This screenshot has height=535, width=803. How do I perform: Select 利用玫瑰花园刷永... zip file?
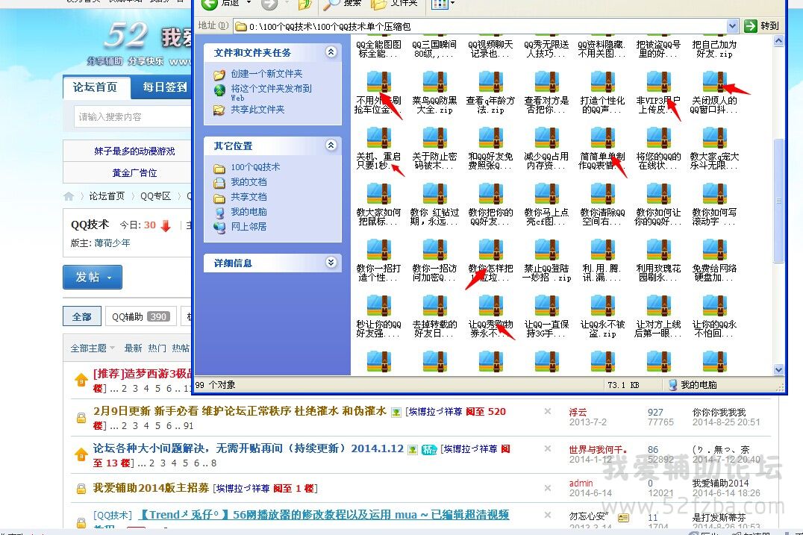pyautogui.click(x=658, y=260)
